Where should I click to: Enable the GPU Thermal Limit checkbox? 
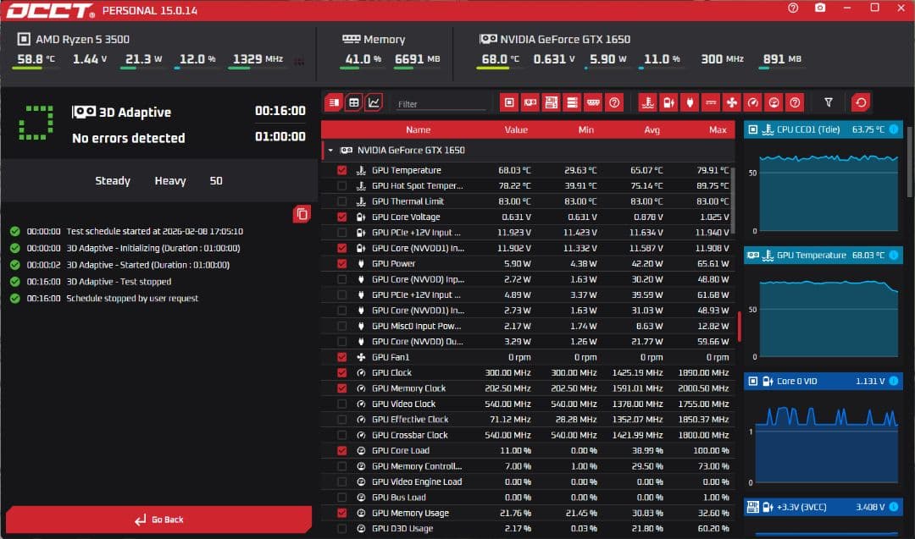point(342,201)
